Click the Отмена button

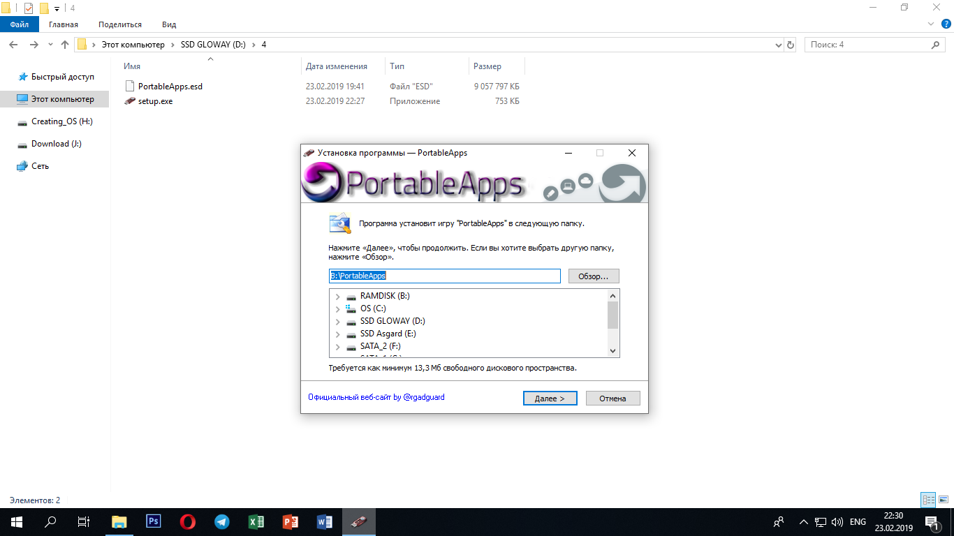[612, 399]
